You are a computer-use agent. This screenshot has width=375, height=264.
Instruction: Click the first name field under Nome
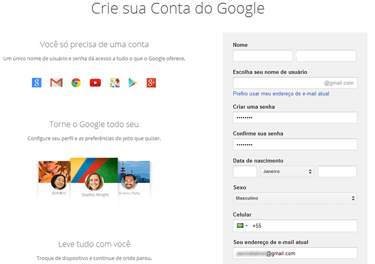[x=263, y=56]
